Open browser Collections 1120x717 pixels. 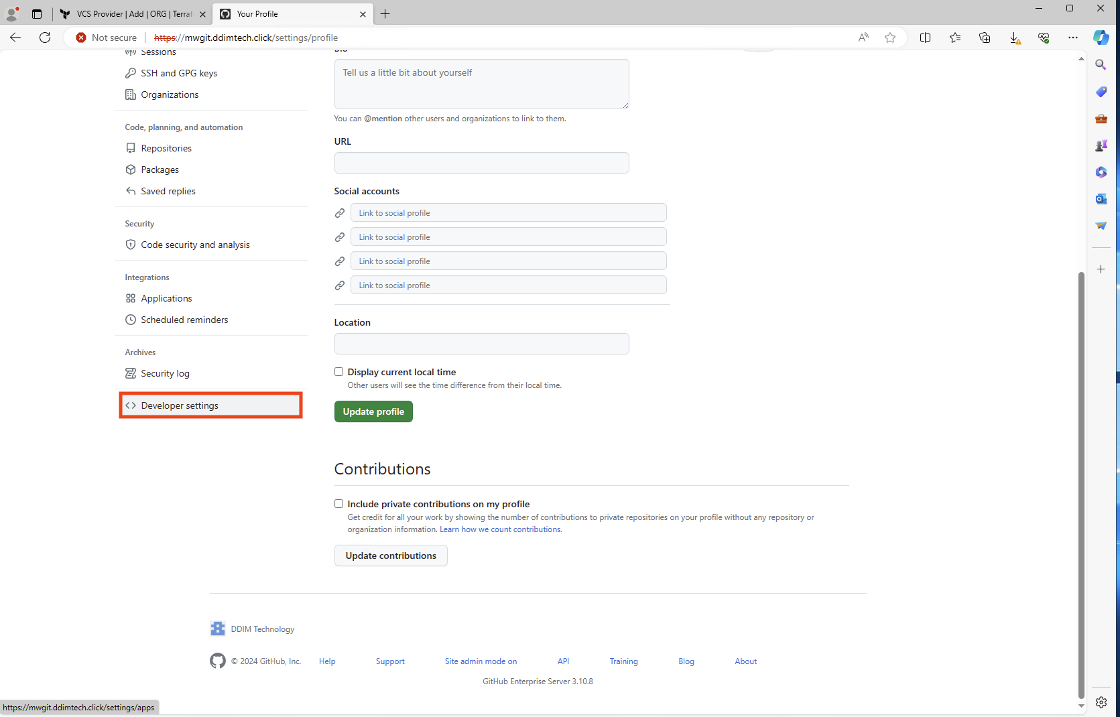click(x=985, y=38)
